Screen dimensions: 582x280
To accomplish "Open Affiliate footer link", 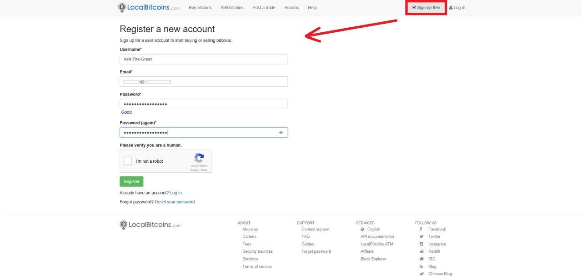I will (x=367, y=251).
